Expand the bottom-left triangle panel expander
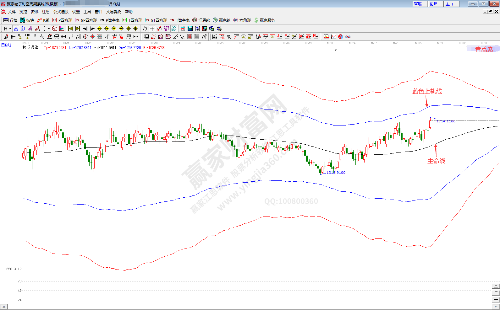Image resolution: width=500 pixels, height=310 pixels. tap(4, 307)
